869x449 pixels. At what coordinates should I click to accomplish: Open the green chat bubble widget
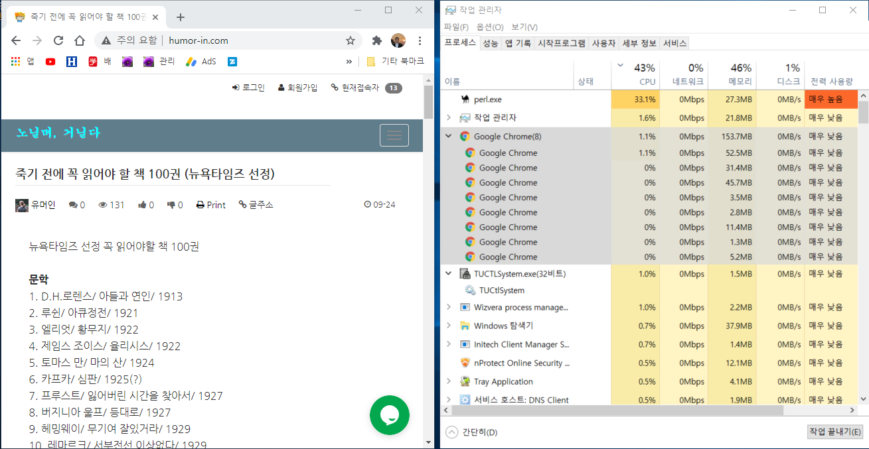click(390, 415)
